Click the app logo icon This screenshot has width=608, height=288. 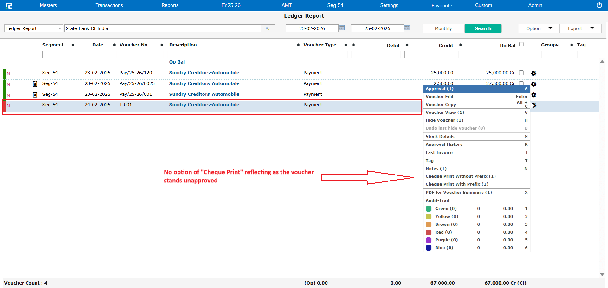(9, 5)
